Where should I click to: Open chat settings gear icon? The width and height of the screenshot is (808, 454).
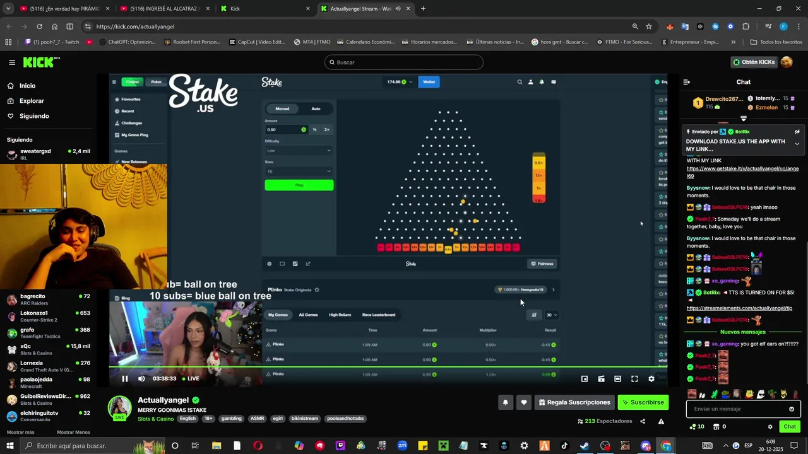(770, 427)
